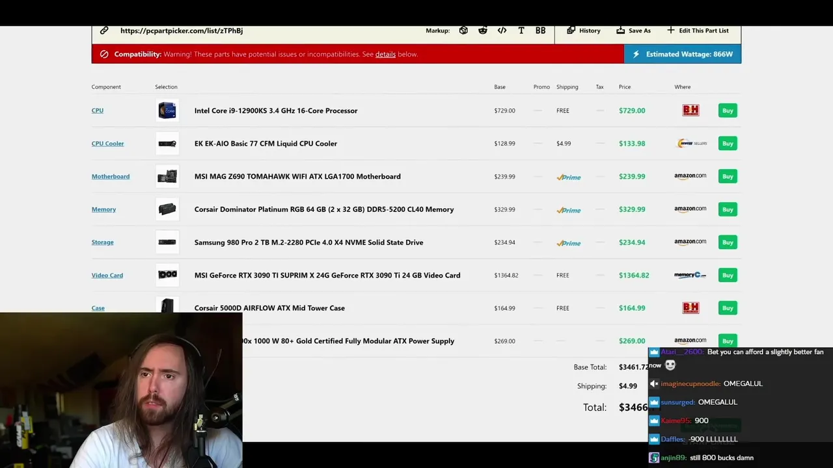833x468 pixels.
Task: Select the HTML code markup icon
Action: 502,31
